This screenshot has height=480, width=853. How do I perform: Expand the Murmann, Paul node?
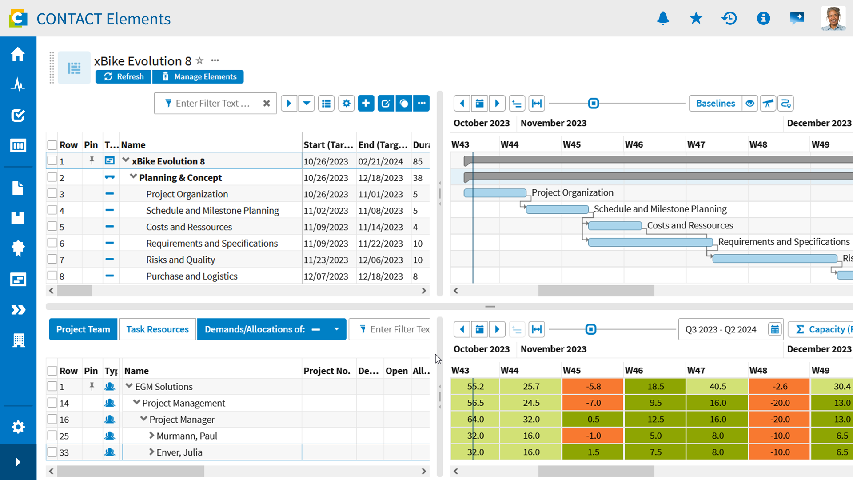pos(151,435)
